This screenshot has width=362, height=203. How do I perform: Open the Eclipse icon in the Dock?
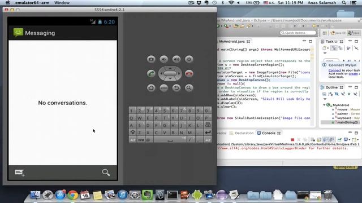[x=222, y=195]
